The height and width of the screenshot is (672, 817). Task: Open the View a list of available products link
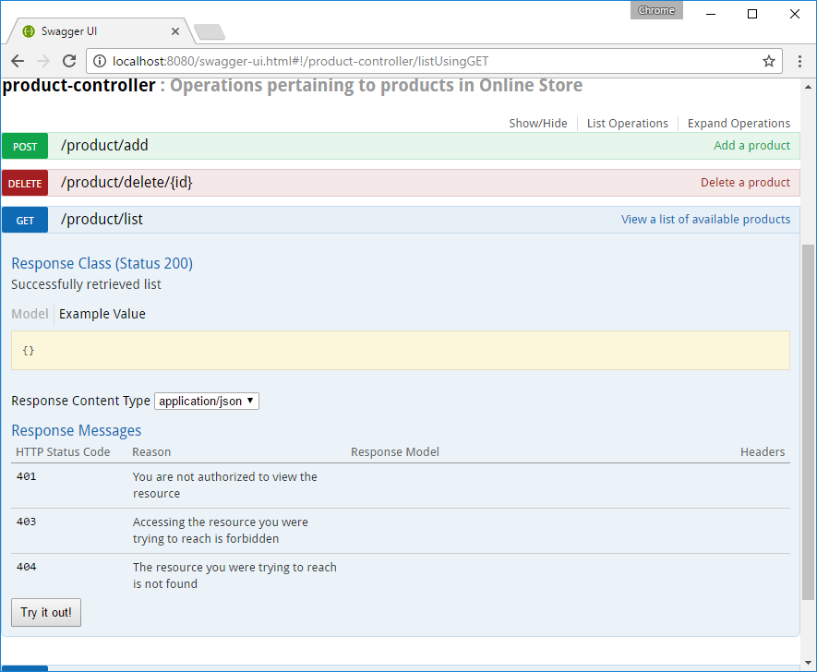tap(705, 219)
